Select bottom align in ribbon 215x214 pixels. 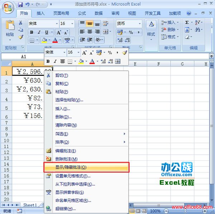pos(97,24)
